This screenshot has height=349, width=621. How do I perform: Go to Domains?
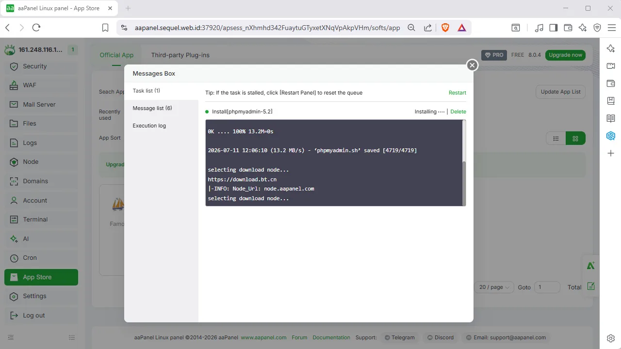(41, 181)
